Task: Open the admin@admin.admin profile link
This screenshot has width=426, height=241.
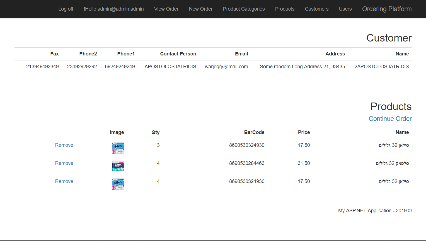Action: point(113,9)
